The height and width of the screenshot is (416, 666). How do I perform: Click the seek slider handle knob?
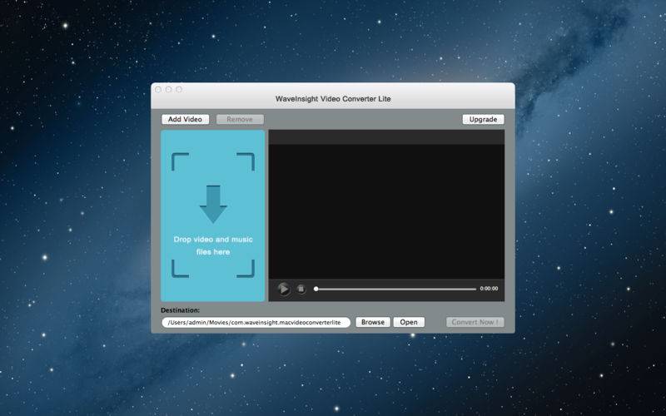click(x=316, y=289)
